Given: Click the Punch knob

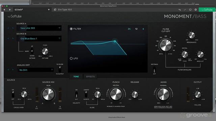Looking at the screenshot, I should 116,94.
